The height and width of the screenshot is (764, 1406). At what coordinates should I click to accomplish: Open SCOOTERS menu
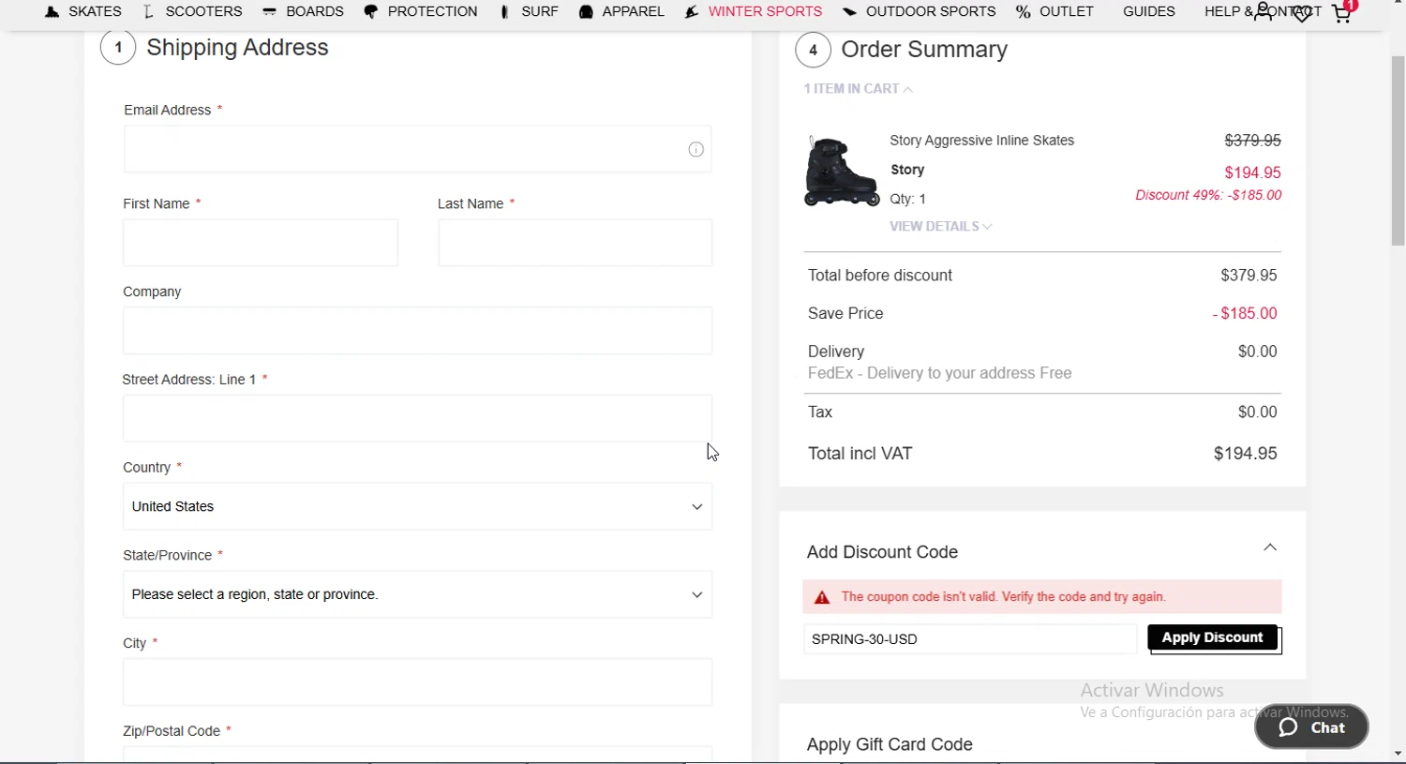point(203,11)
